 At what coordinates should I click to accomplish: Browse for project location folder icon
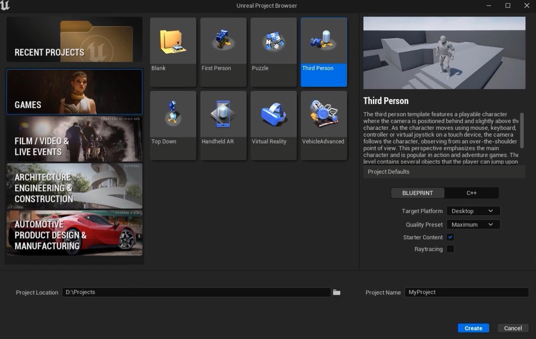337,292
